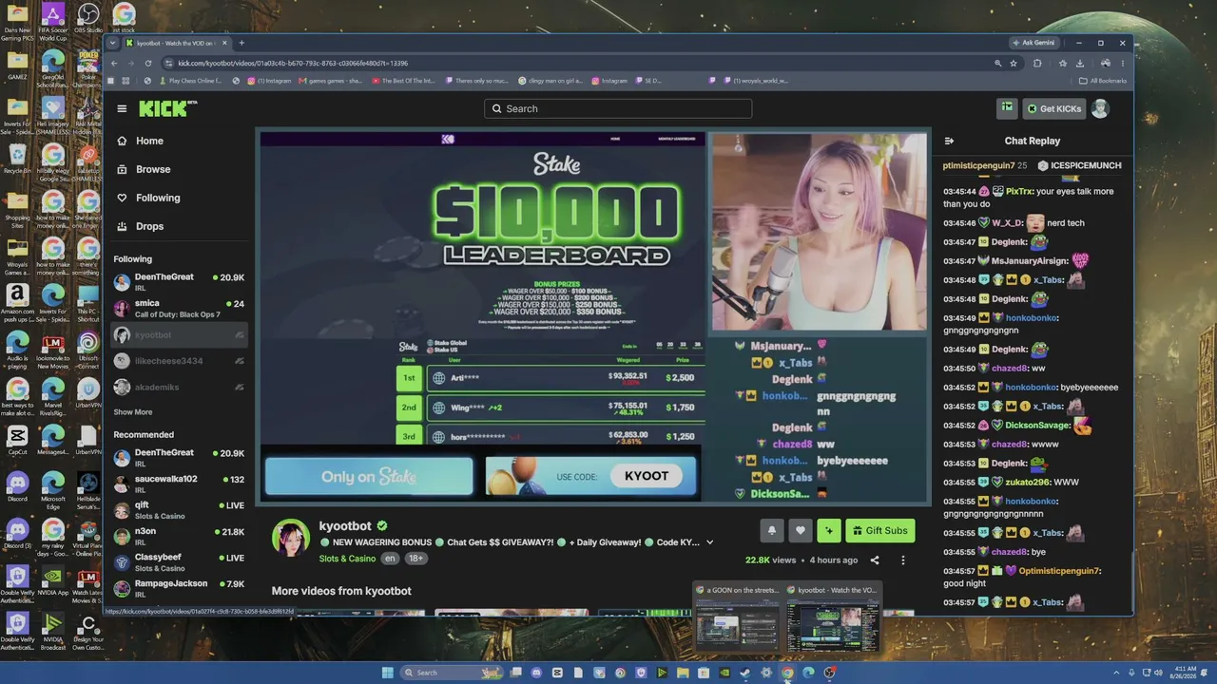Switch to the 'a GOON on the streets' window preview

[x=738, y=616]
